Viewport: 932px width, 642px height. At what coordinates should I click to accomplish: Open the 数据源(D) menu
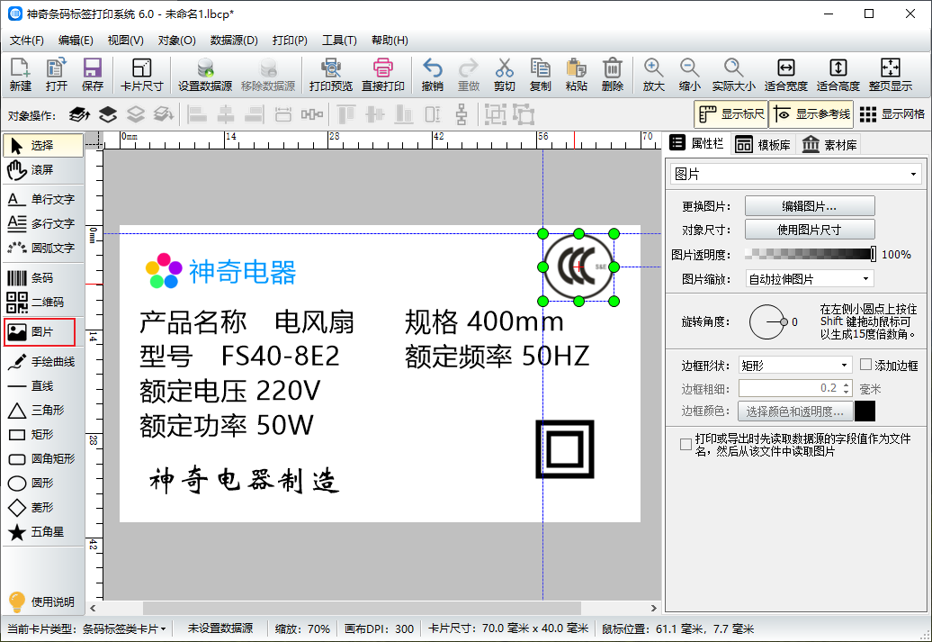(x=234, y=41)
